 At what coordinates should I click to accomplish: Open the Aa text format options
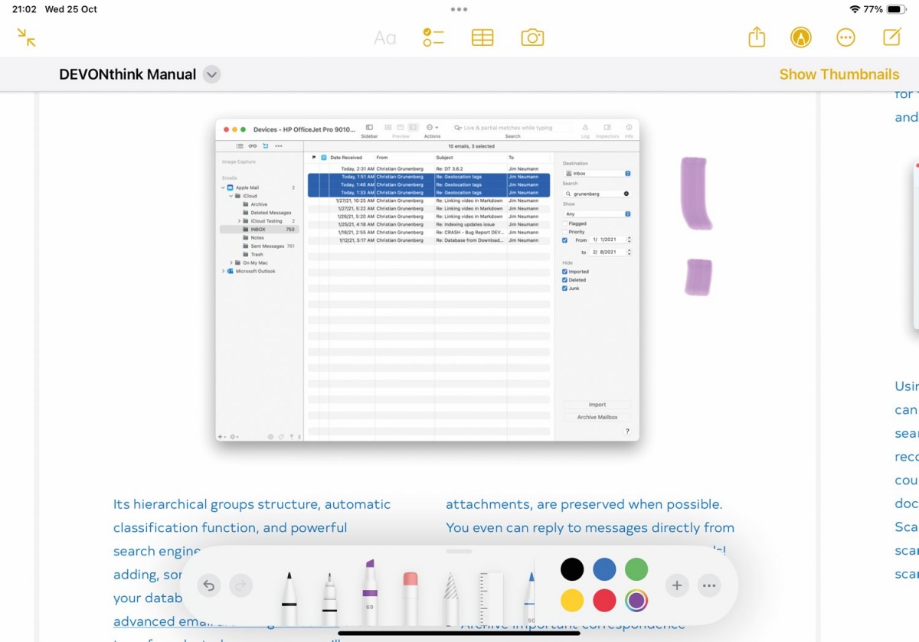coord(384,37)
